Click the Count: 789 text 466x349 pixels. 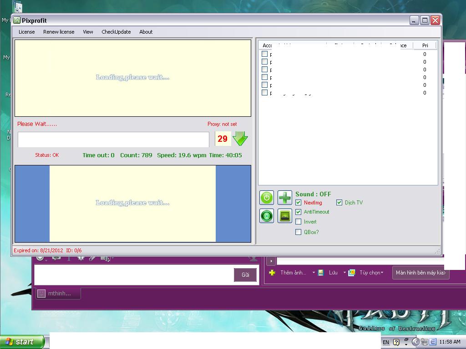click(x=136, y=155)
